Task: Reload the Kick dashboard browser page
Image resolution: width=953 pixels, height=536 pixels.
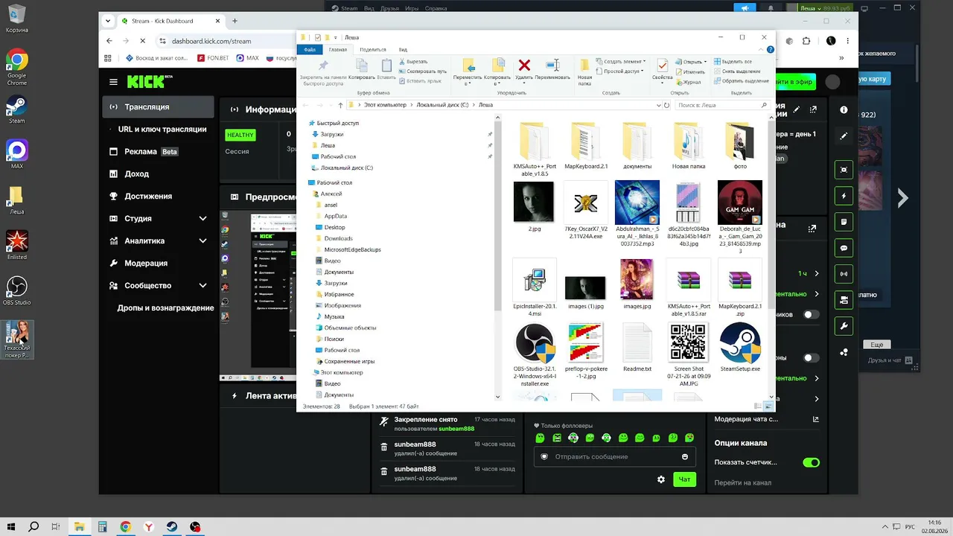Action: 142,41
